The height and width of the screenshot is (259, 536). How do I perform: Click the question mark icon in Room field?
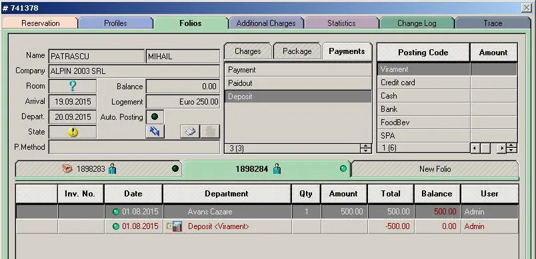click(x=73, y=86)
